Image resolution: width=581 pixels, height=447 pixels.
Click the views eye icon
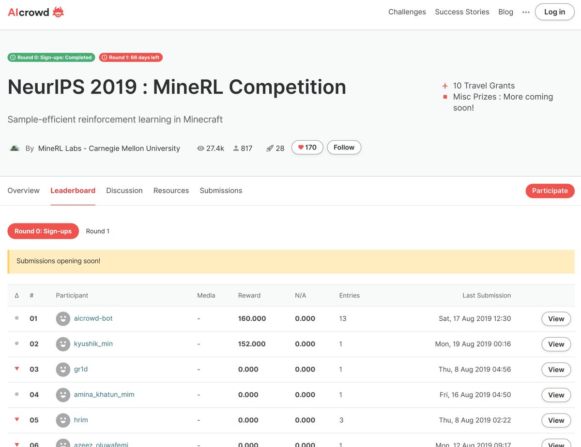point(200,149)
